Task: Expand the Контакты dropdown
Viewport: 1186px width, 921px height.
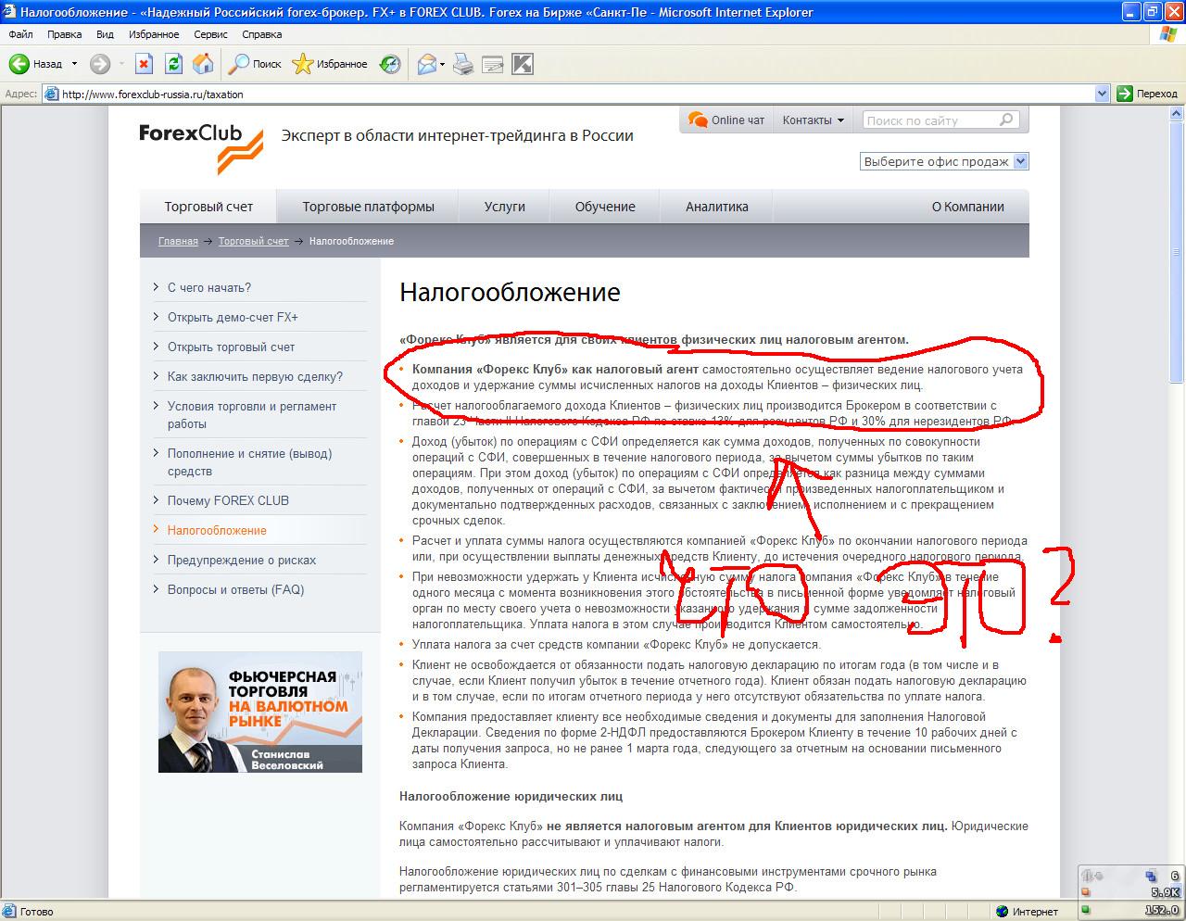Action: coord(814,120)
